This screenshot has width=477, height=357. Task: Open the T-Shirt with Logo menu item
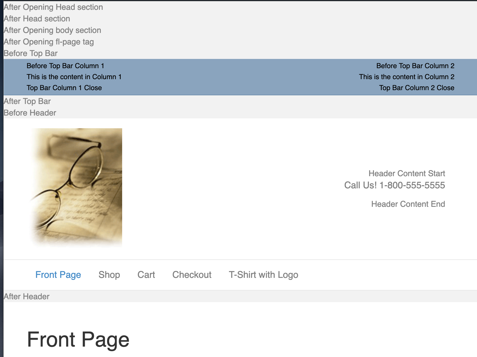(263, 275)
